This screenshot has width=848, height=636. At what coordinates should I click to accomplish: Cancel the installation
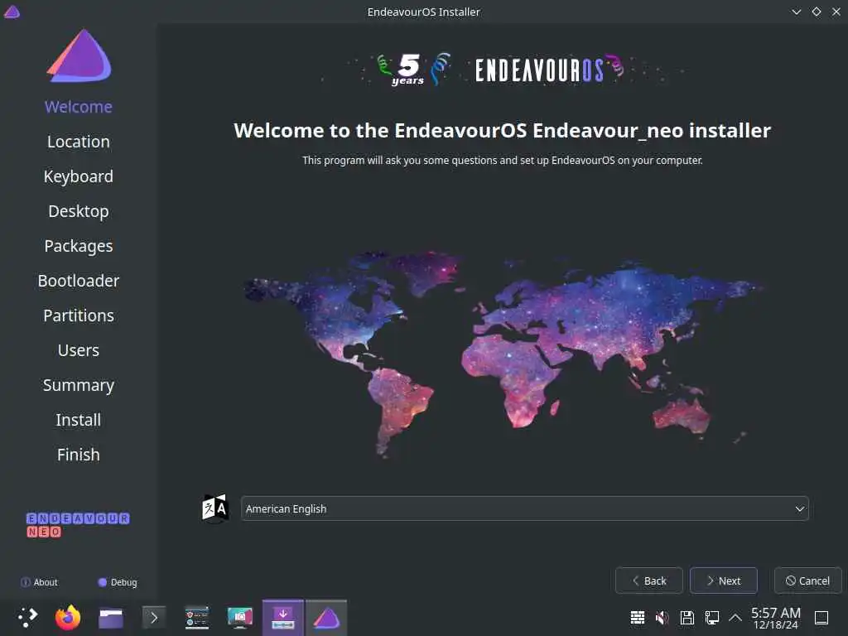click(808, 581)
